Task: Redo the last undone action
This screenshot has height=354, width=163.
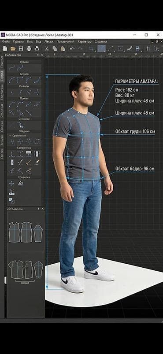Action: 80,48
